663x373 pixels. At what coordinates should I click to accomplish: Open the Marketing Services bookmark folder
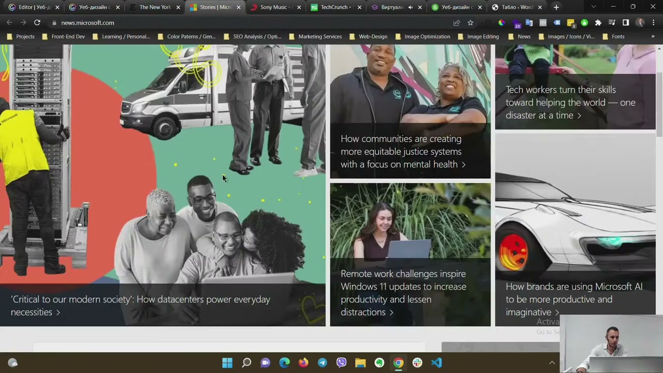(315, 37)
